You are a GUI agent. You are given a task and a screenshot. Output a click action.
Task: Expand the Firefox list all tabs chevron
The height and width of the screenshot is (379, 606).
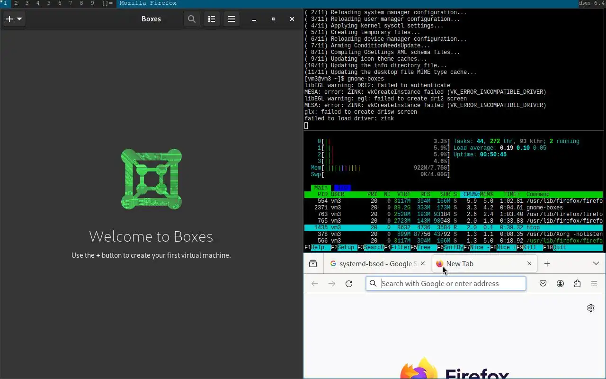[x=596, y=264]
